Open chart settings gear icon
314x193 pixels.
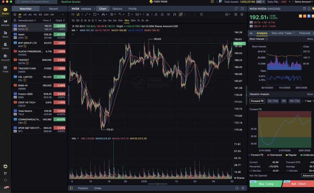(242, 14)
